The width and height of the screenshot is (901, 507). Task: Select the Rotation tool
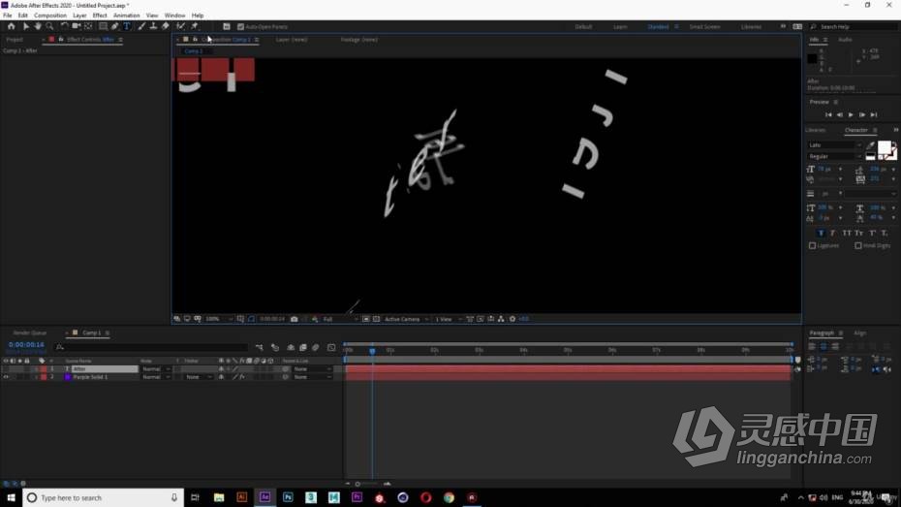[x=64, y=26]
